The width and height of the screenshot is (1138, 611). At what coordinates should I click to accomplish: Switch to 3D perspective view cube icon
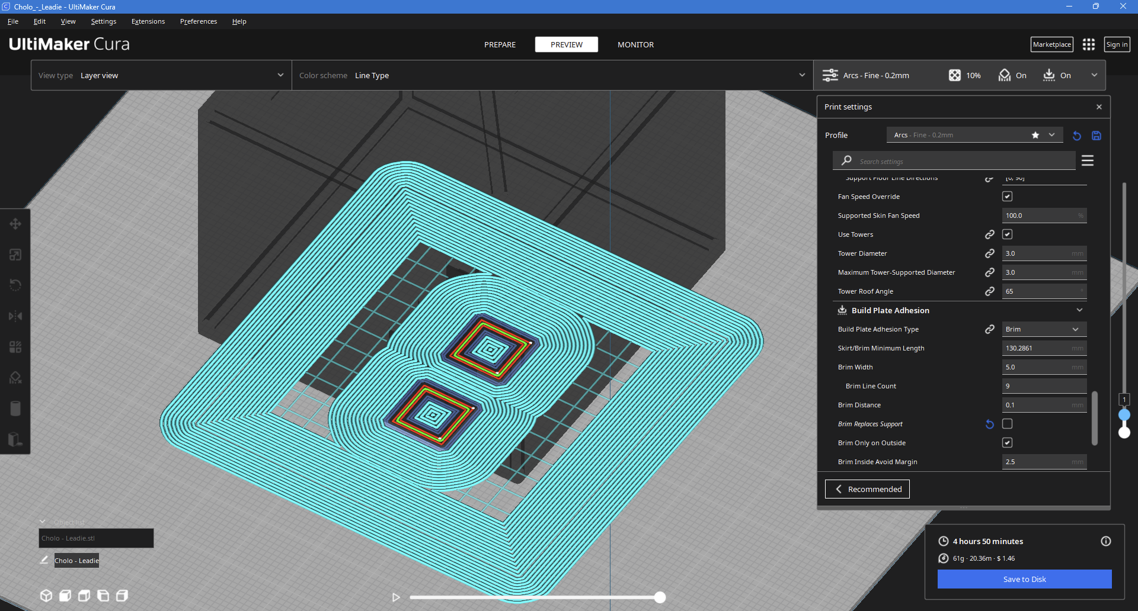(x=46, y=596)
